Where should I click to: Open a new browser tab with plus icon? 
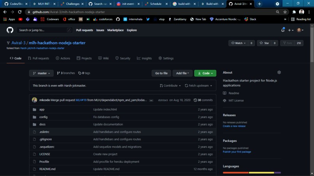click(259, 4)
